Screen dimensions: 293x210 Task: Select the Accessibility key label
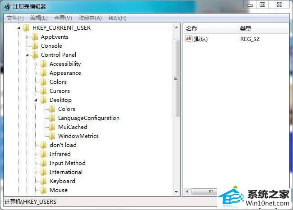coord(65,64)
